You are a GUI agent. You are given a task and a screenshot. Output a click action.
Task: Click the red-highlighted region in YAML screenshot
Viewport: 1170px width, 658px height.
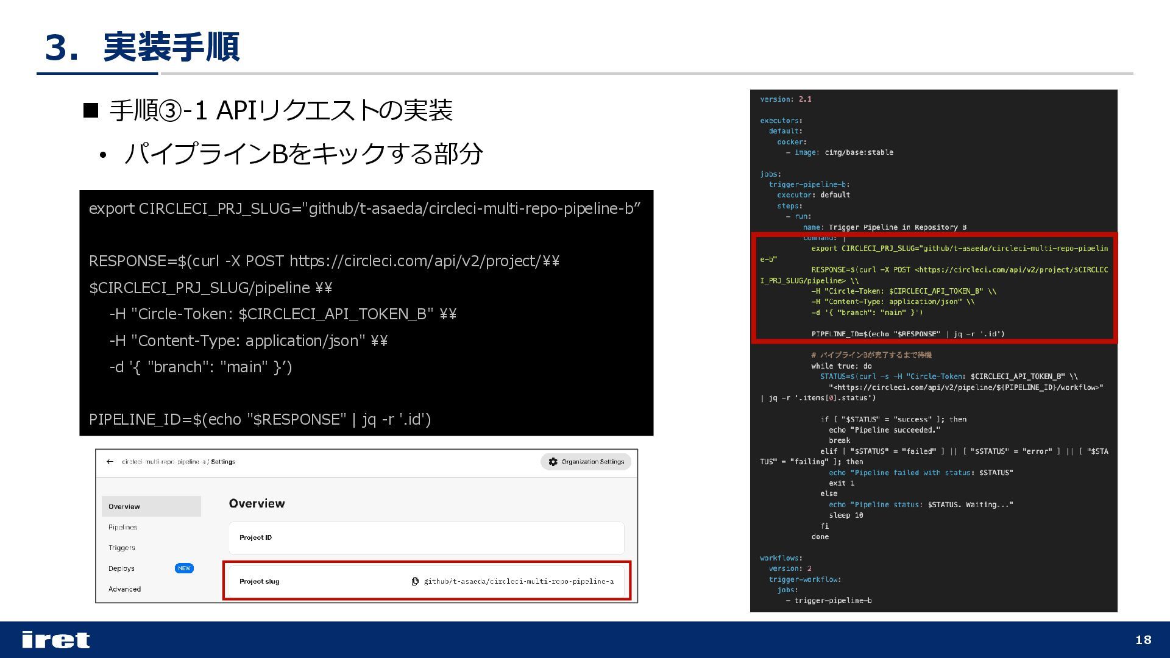coord(934,288)
